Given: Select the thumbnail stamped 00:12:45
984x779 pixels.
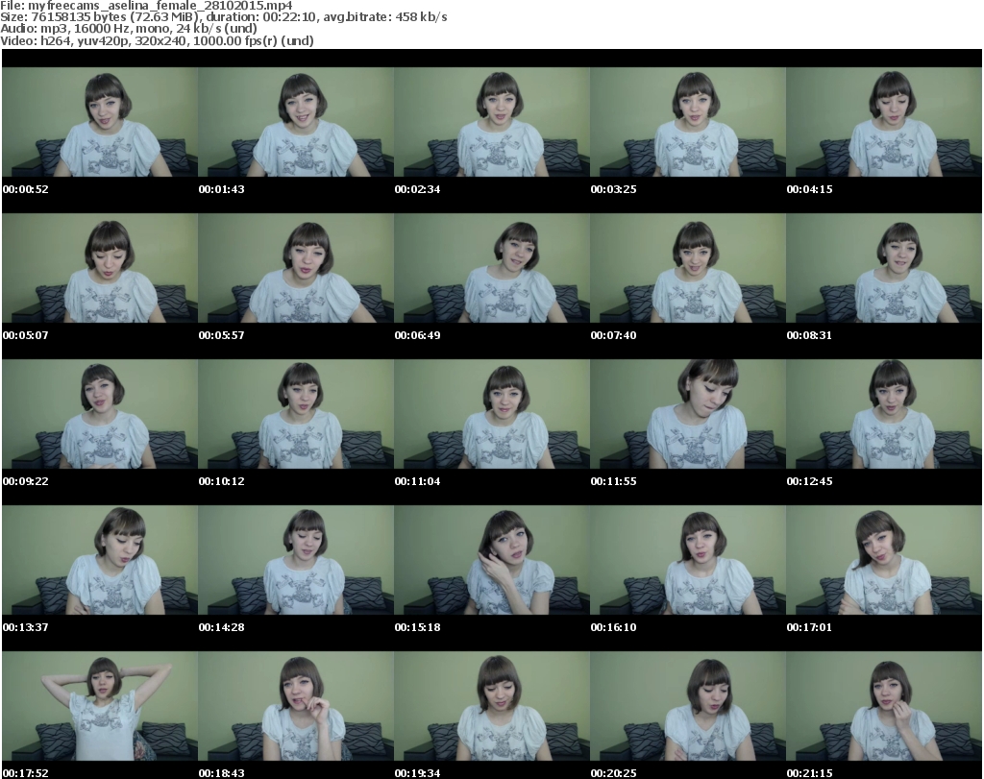Looking at the screenshot, I should click(884, 415).
